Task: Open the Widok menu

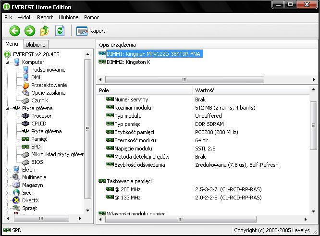Action: [25, 17]
